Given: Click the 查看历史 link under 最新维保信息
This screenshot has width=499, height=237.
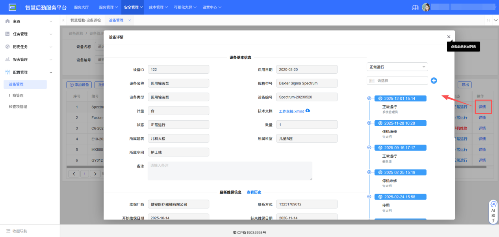Looking at the screenshot, I should coord(254,192).
